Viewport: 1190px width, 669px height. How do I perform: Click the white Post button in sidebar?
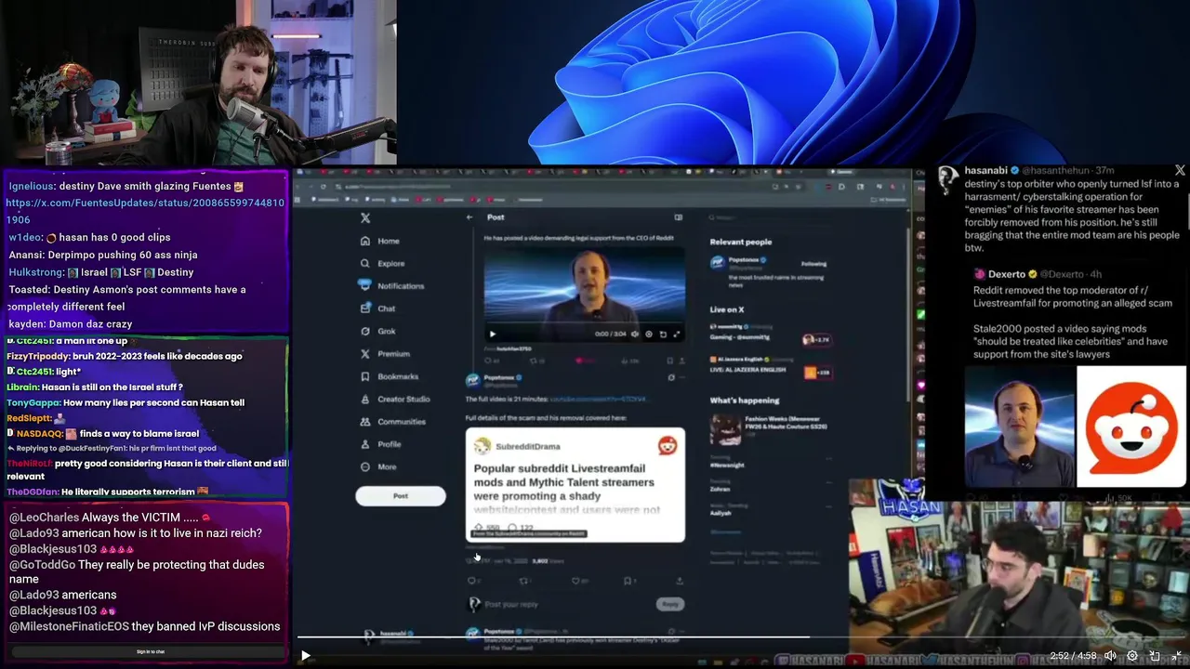[x=401, y=496]
